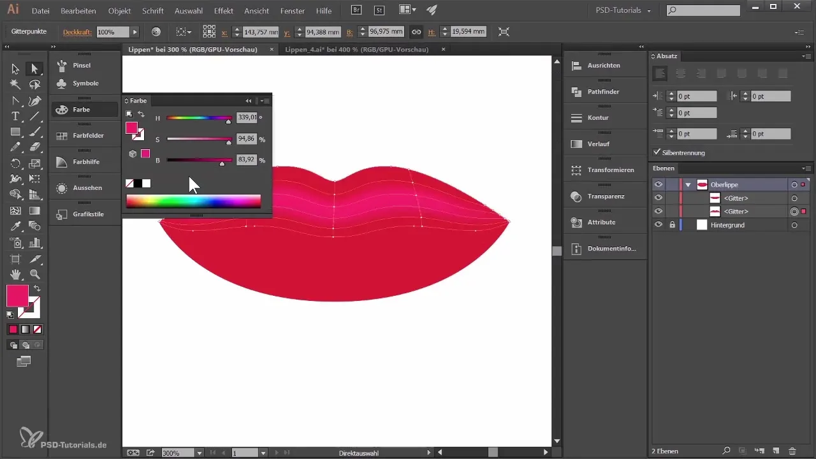
Task: Open the artboard number dropdown
Action: click(263, 453)
